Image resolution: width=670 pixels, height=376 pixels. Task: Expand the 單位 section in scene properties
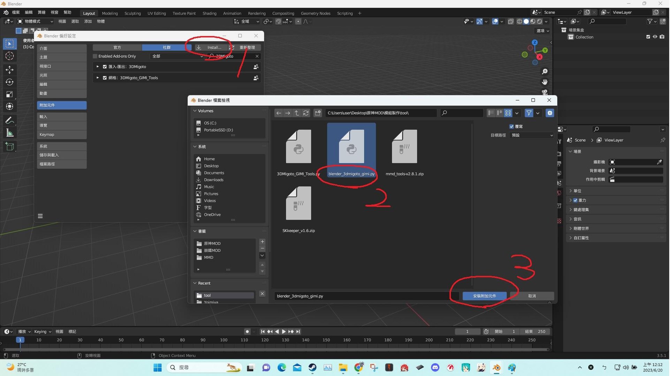point(576,191)
